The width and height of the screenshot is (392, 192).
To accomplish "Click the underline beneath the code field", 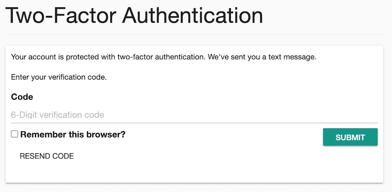I will pyautogui.click(x=194, y=123).
